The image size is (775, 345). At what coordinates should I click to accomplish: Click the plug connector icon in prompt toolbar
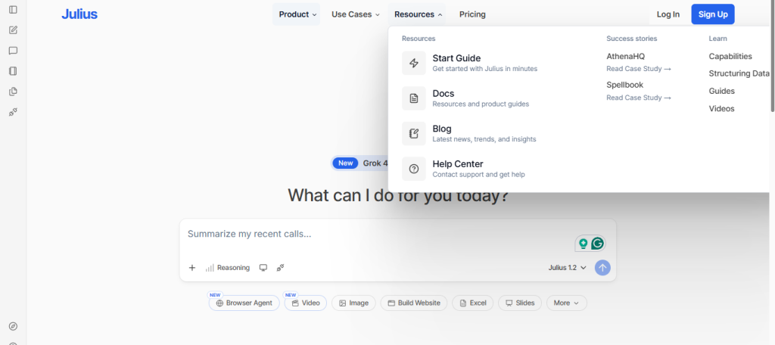point(280,268)
